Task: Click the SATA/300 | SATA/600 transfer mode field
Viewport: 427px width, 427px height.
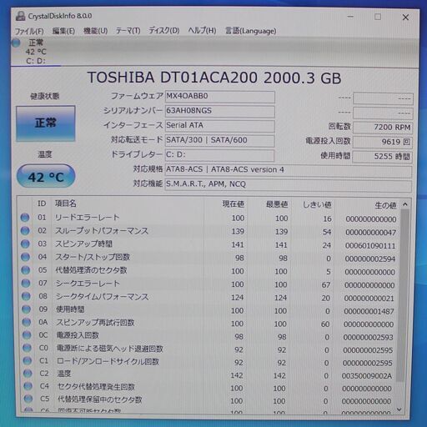Action: [x=219, y=140]
